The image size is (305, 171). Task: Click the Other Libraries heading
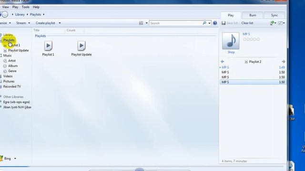[13, 97]
